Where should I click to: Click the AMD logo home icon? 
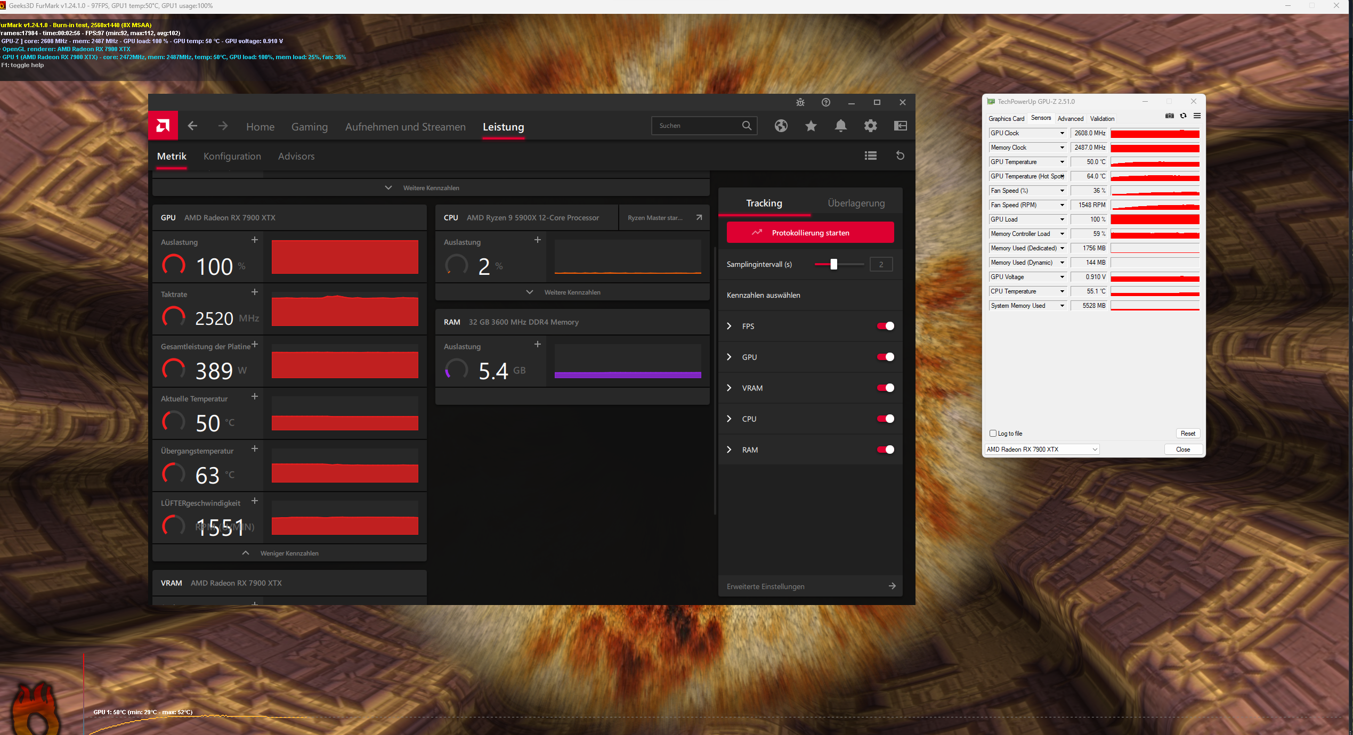click(163, 126)
